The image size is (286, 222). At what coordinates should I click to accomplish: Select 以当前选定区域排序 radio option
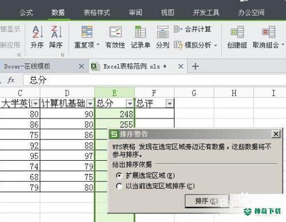point(119,186)
